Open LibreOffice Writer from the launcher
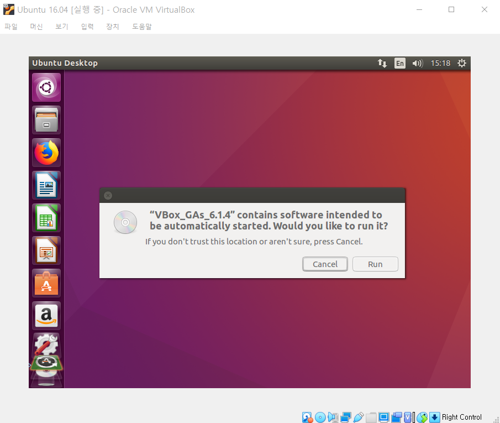Image resolution: width=500 pixels, height=423 pixels. point(46,185)
